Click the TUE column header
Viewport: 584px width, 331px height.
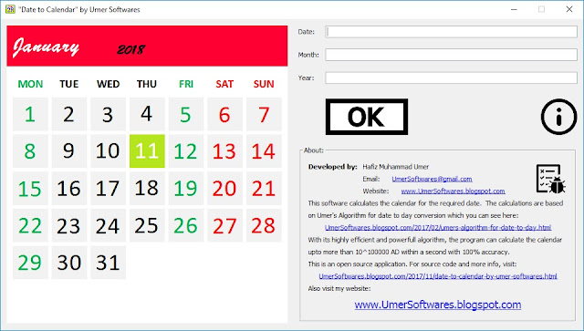pyautogui.click(x=69, y=84)
